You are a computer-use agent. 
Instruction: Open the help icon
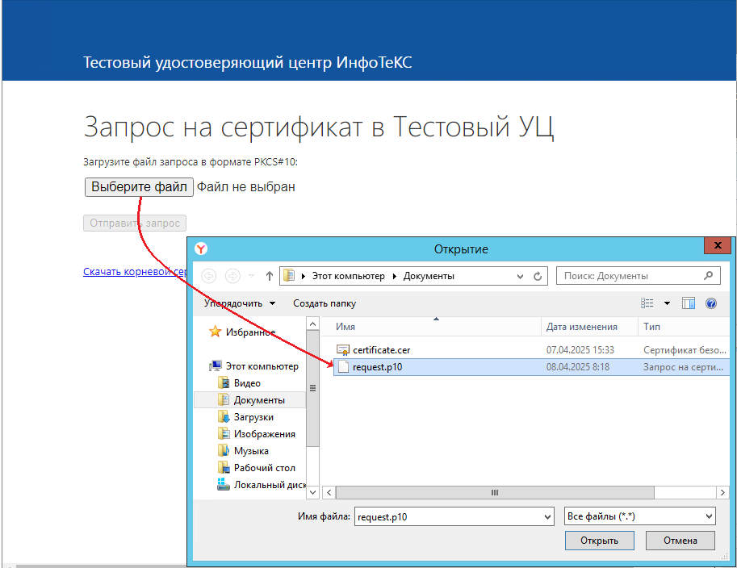click(711, 303)
